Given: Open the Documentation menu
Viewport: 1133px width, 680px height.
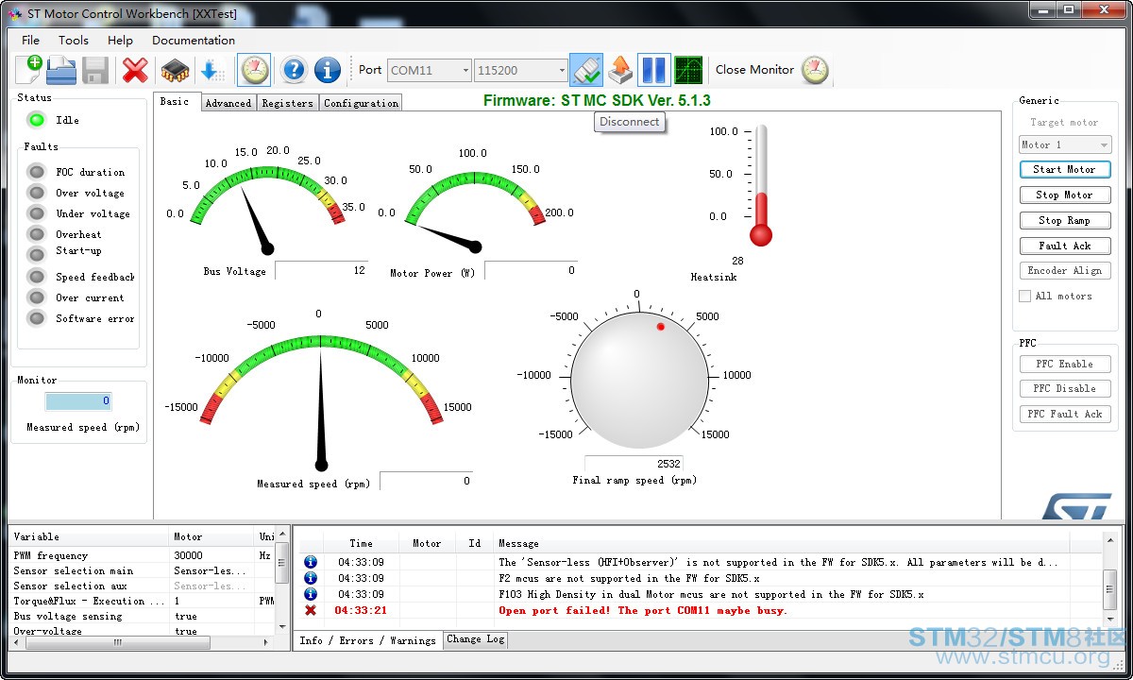Looking at the screenshot, I should click(194, 41).
